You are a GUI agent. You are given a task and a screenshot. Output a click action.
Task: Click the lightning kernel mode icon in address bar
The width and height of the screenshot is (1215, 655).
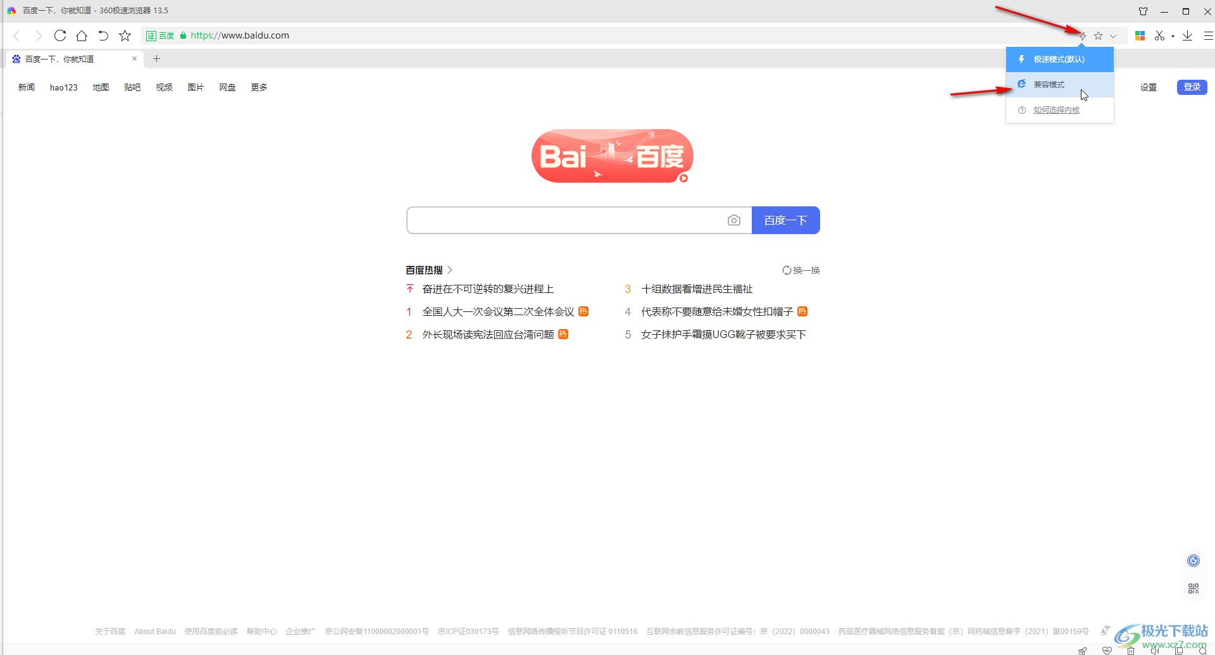coord(1083,36)
